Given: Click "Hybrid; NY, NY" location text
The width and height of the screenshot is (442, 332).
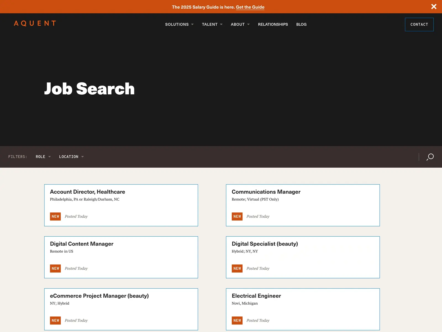Looking at the screenshot, I should (245, 251).
